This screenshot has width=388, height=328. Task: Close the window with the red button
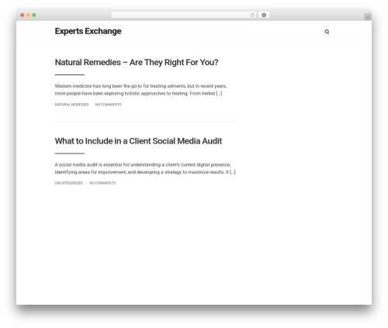23,15
